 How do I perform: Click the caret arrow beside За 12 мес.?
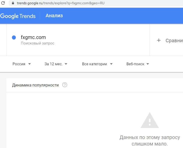click(x=66, y=64)
